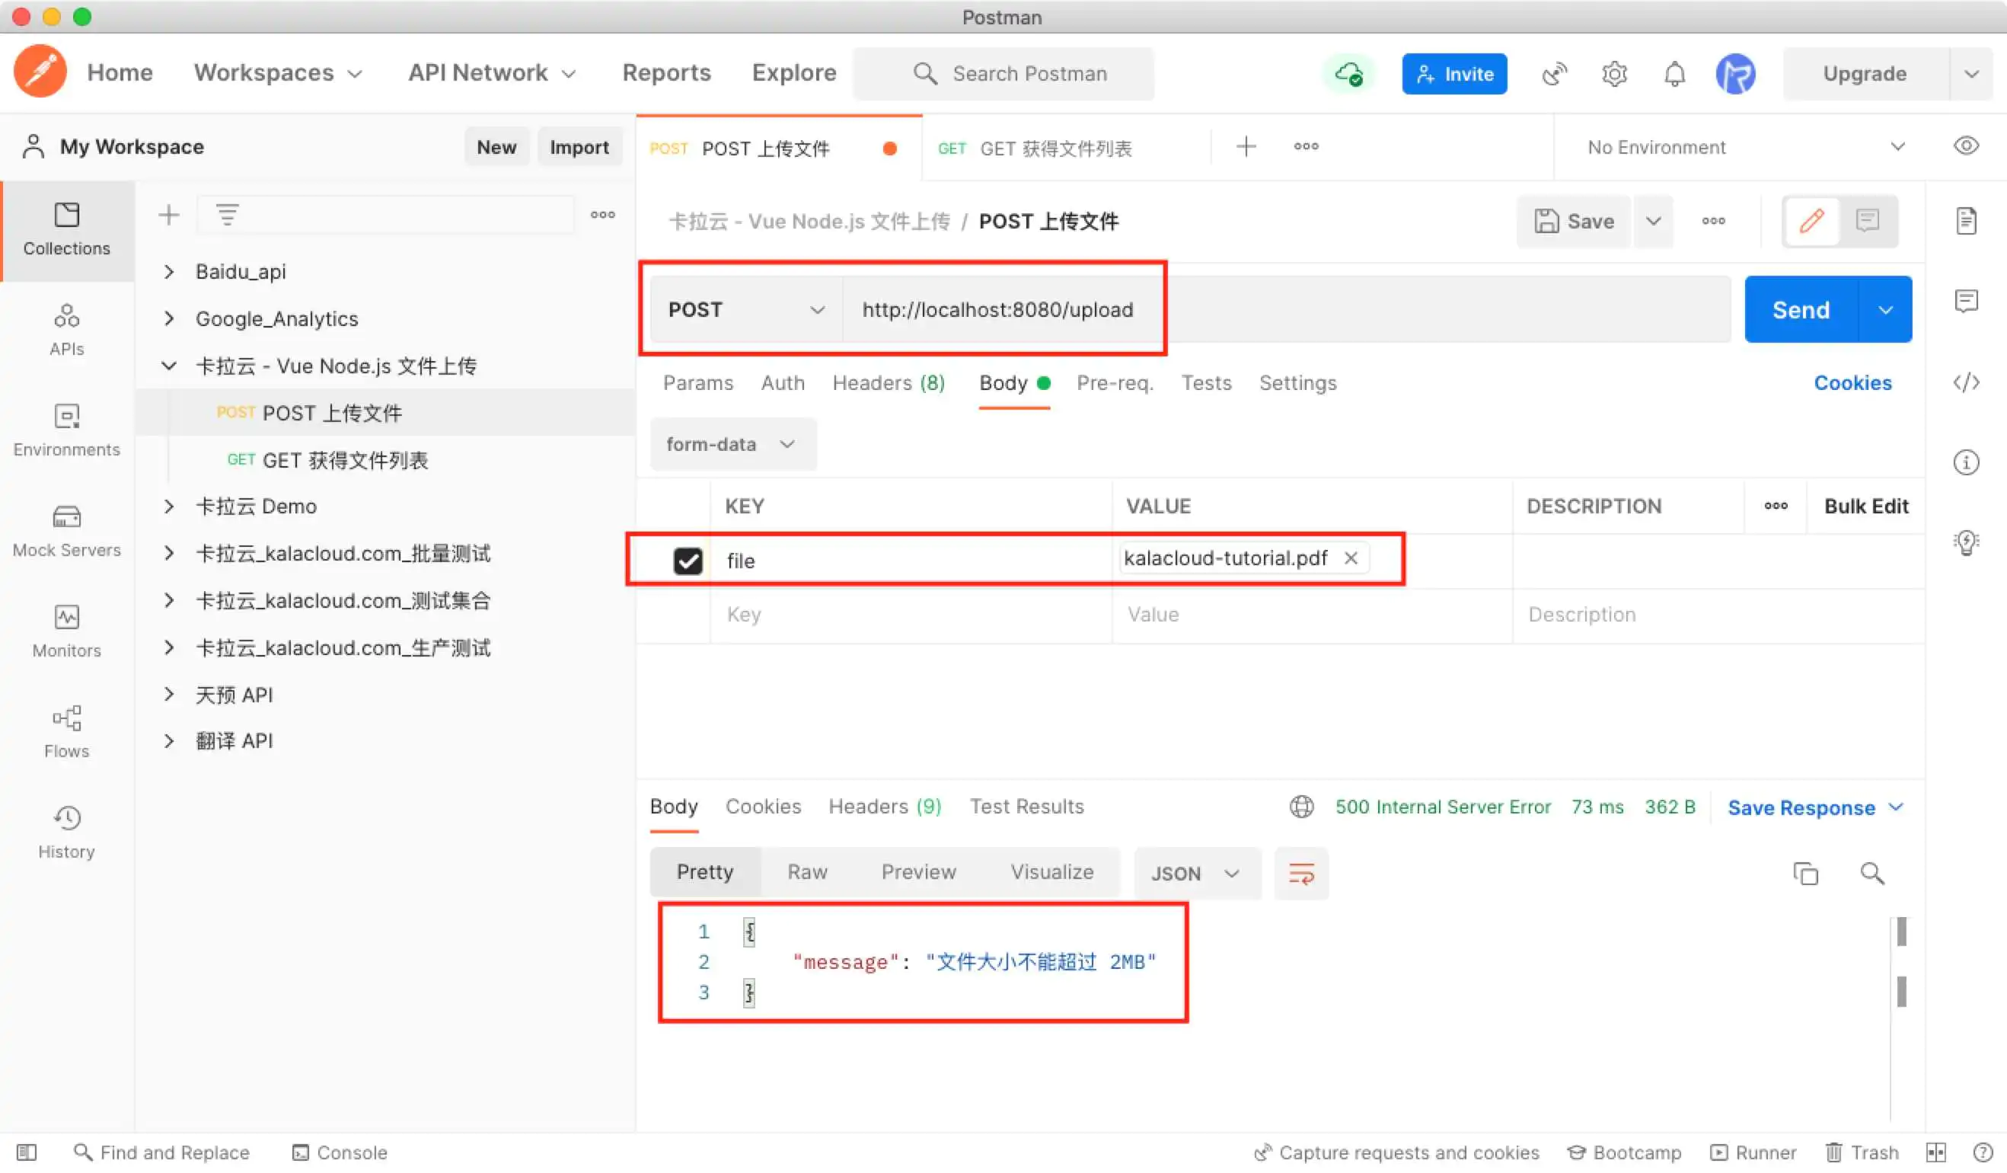Open the POST method dropdown
This screenshot has width=2007, height=1173.
click(x=745, y=309)
